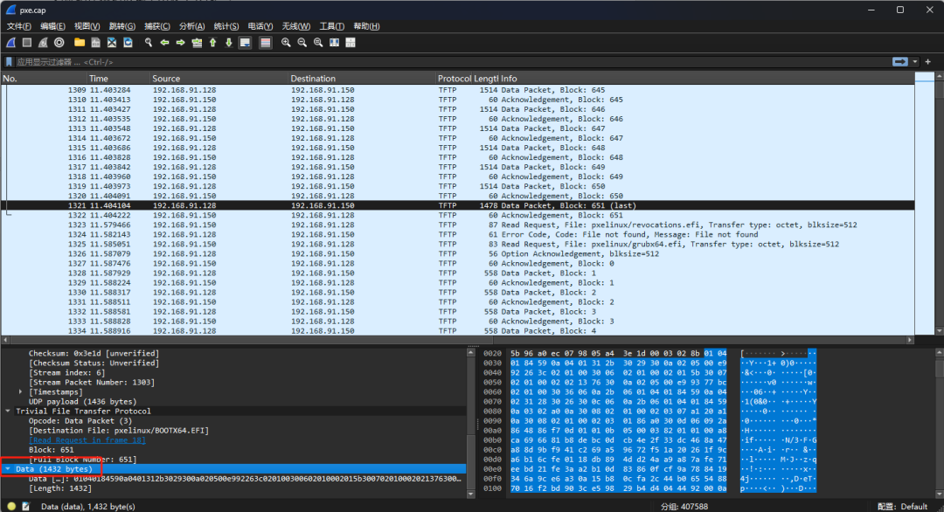944x512 pixels.
Task: Start capture with the shark fin icon
Action: click(10, 42)
